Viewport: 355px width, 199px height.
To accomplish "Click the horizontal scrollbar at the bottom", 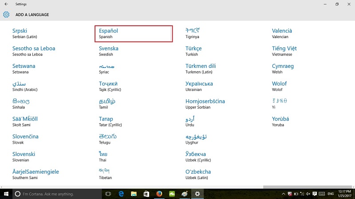I will click(x=306, y=187).
